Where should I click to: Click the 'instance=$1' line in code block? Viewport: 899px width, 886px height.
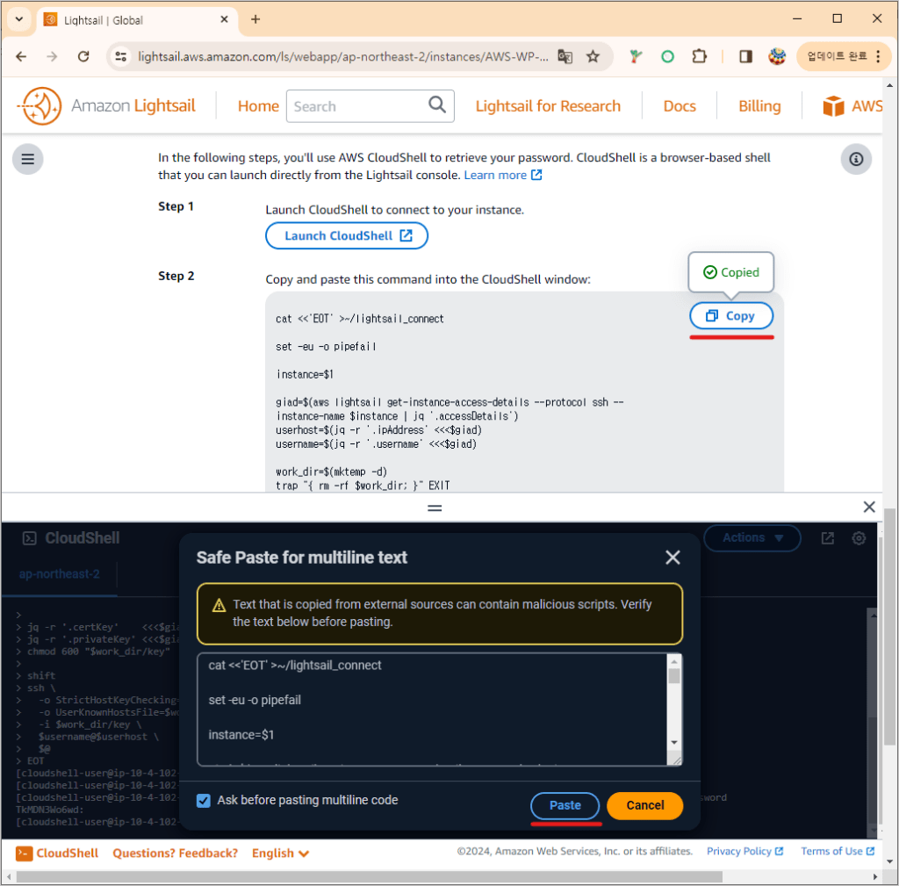[305, 374]
